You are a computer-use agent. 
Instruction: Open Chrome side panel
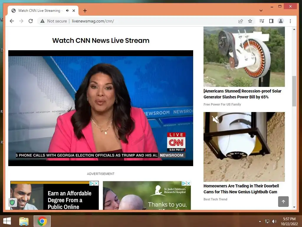click(x=271, y=21)
